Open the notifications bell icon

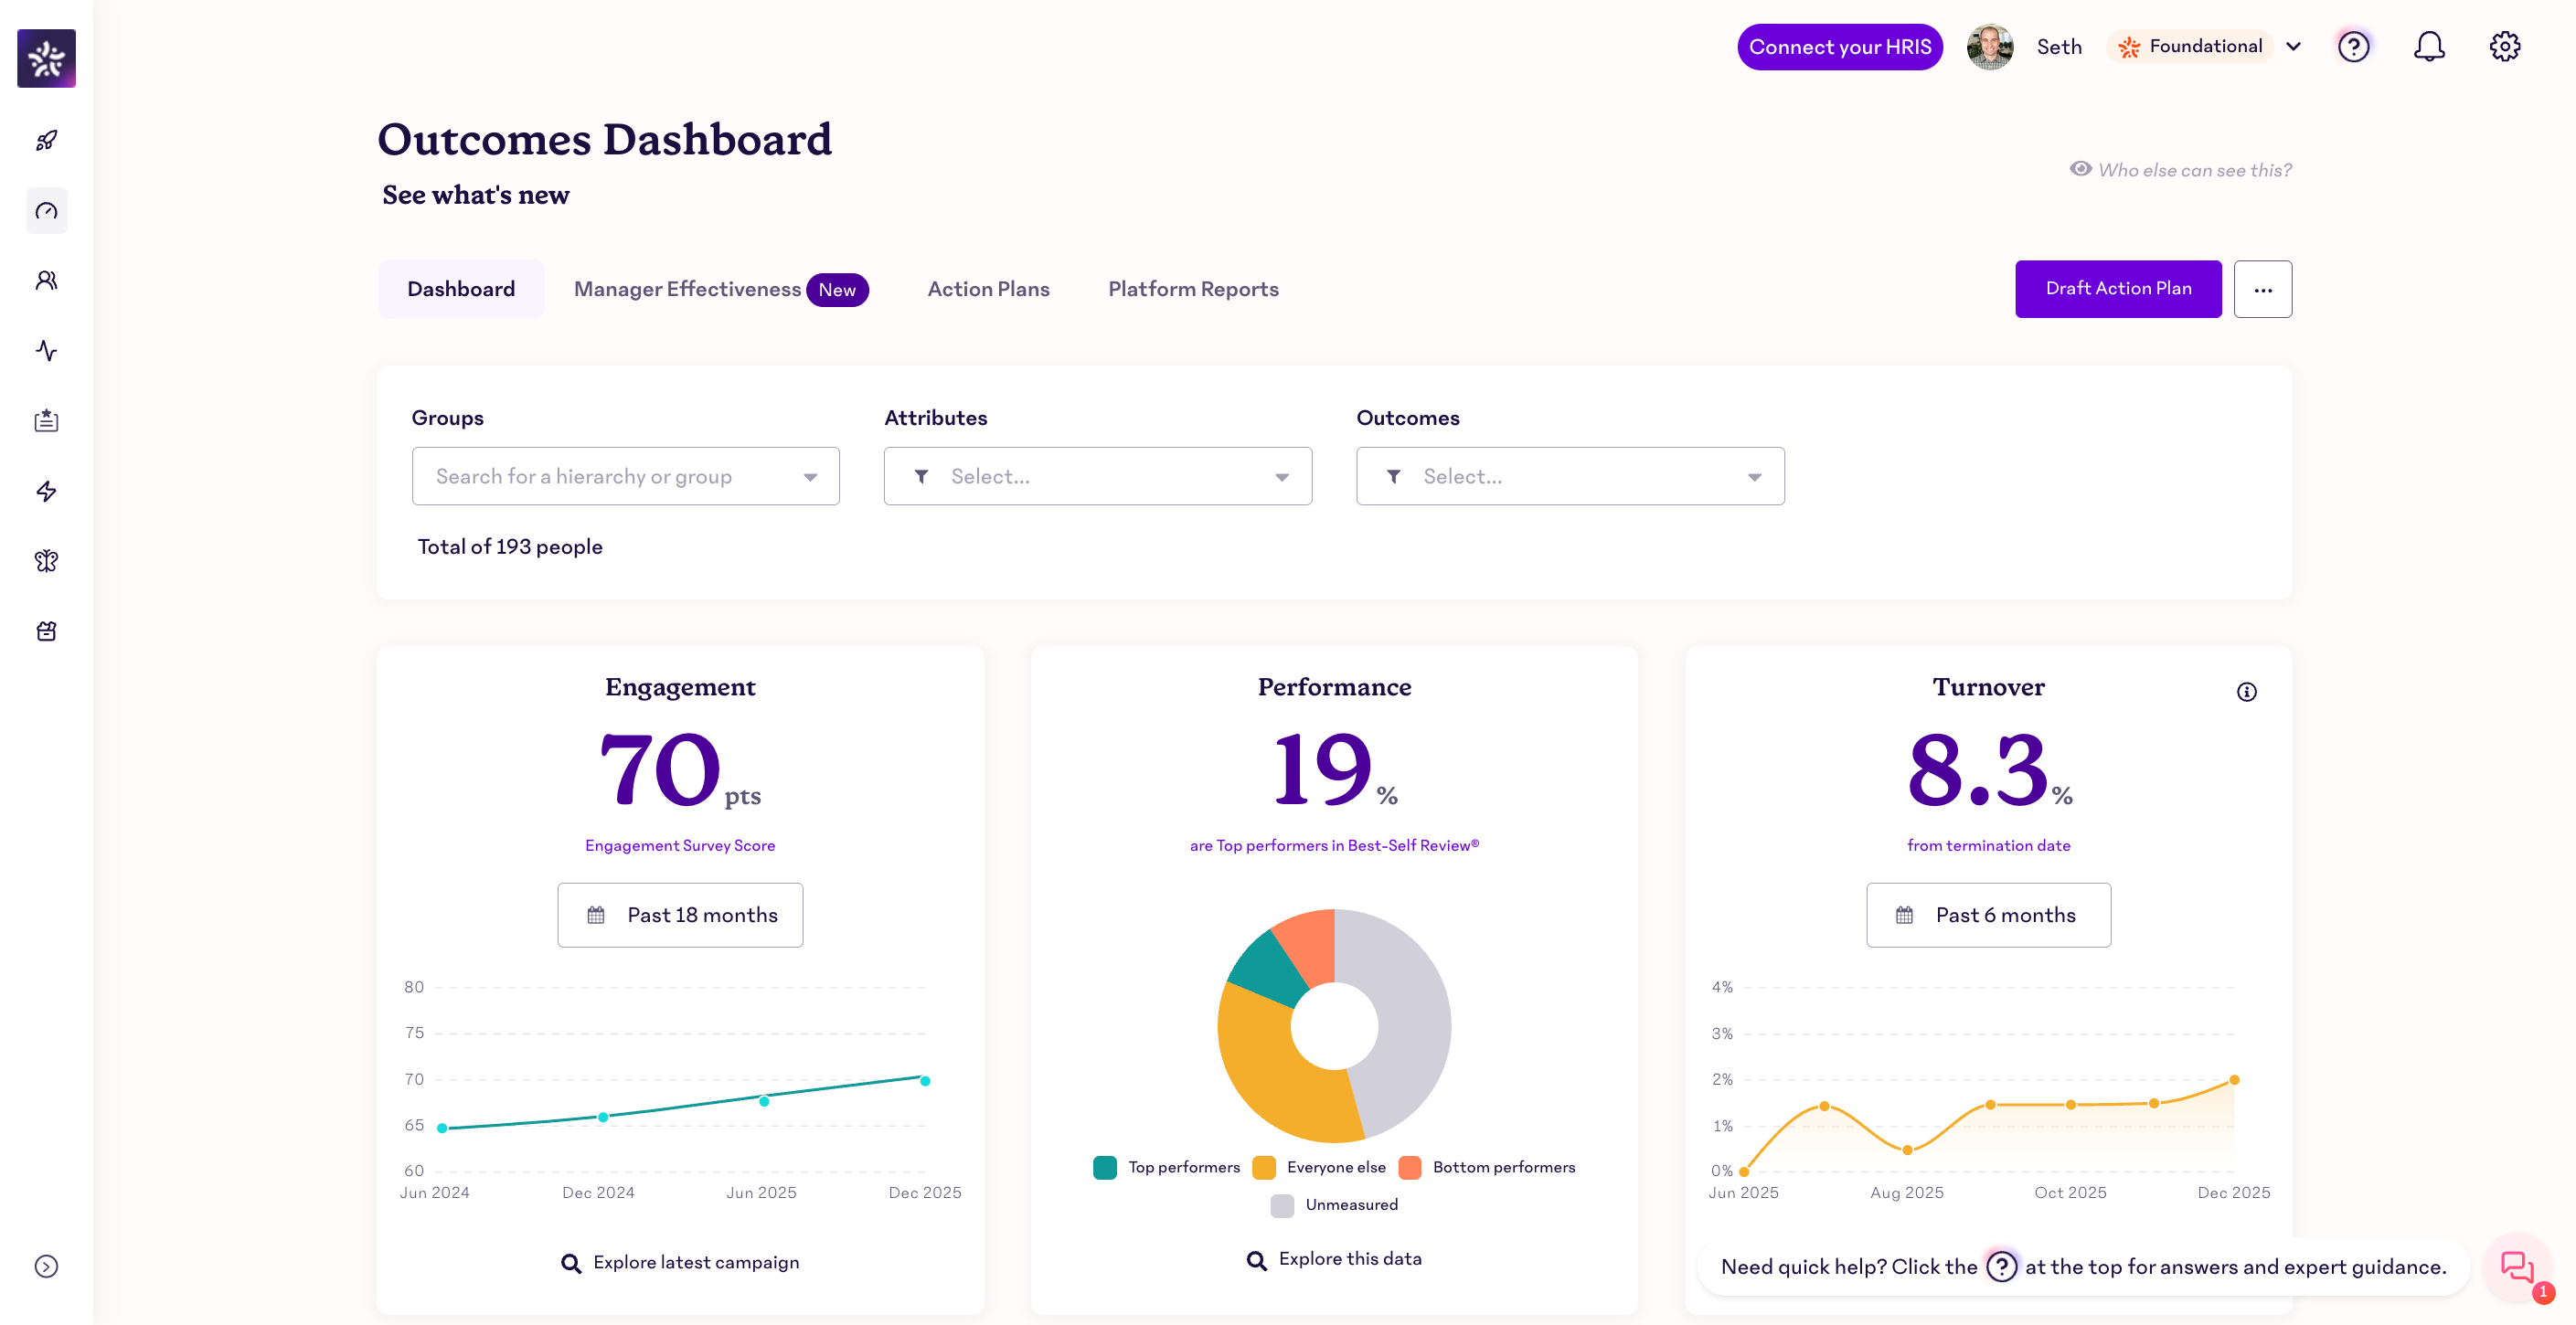tap(2428, 47)
